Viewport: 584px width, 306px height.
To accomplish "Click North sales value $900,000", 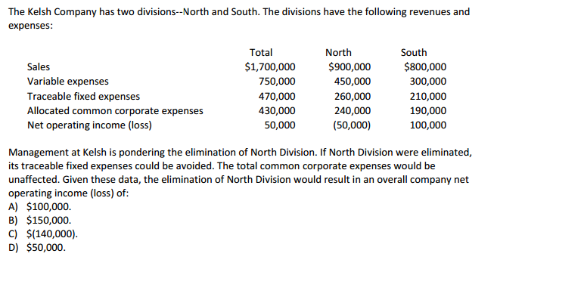I will pos(349,67).
